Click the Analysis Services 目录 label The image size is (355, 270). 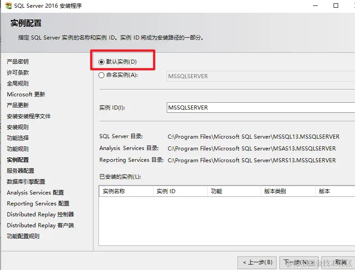(x=129, y=148)
